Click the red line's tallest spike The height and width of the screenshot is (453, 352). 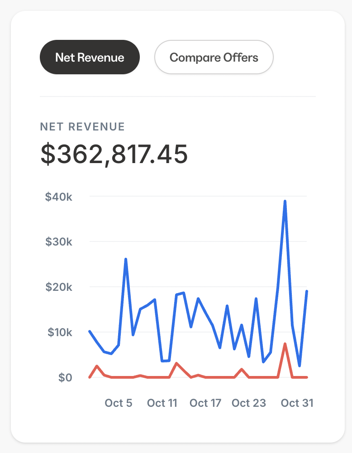(x=285, y=344)
